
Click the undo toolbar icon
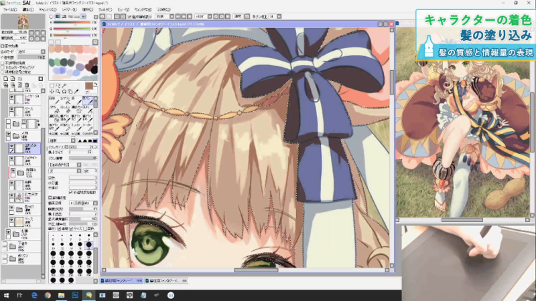103,16
